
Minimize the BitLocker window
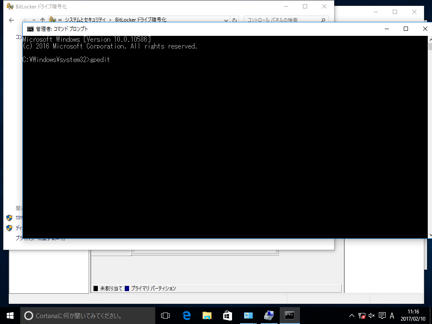coord(286,7)
